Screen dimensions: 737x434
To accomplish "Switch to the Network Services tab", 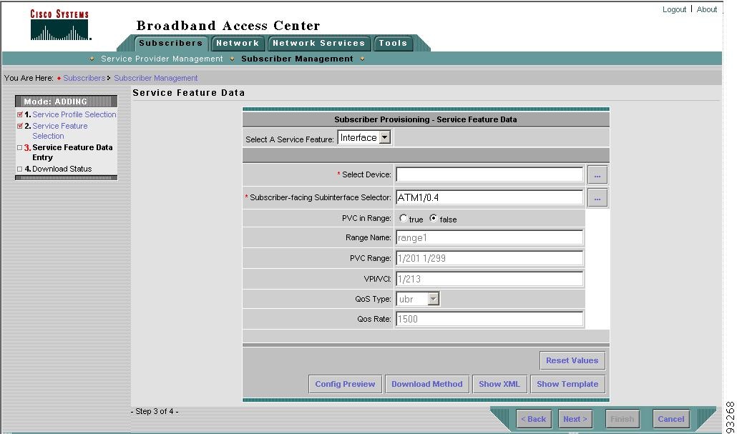I will coord(318,43).
